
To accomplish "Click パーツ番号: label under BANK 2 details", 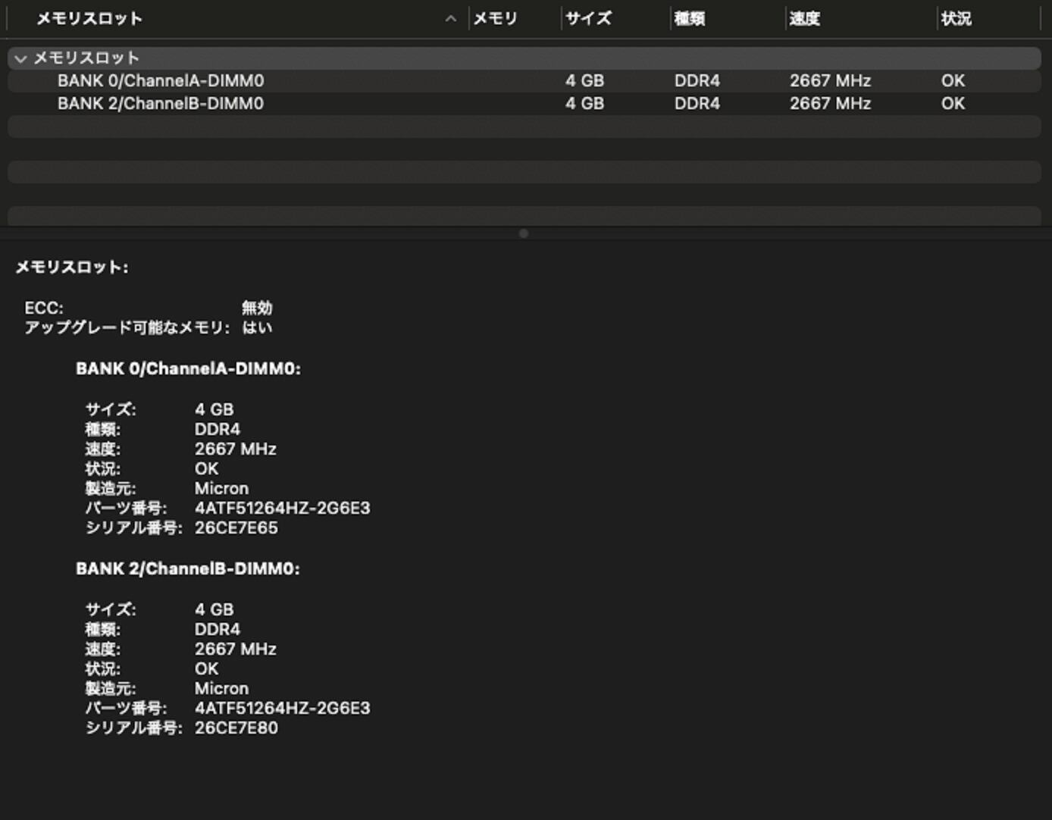I will pos(126,709).
